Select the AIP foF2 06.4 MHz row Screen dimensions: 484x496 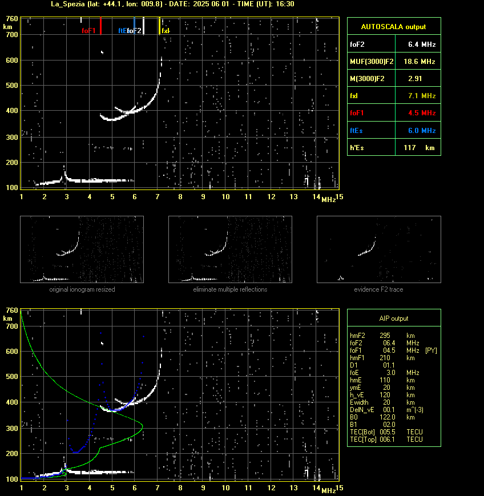coord(385,343)
